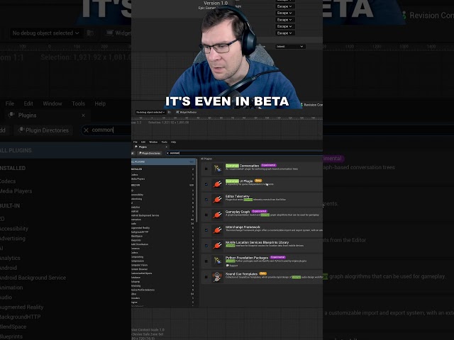
Task: Click into the plugin search field
Action: click(245, 153)
